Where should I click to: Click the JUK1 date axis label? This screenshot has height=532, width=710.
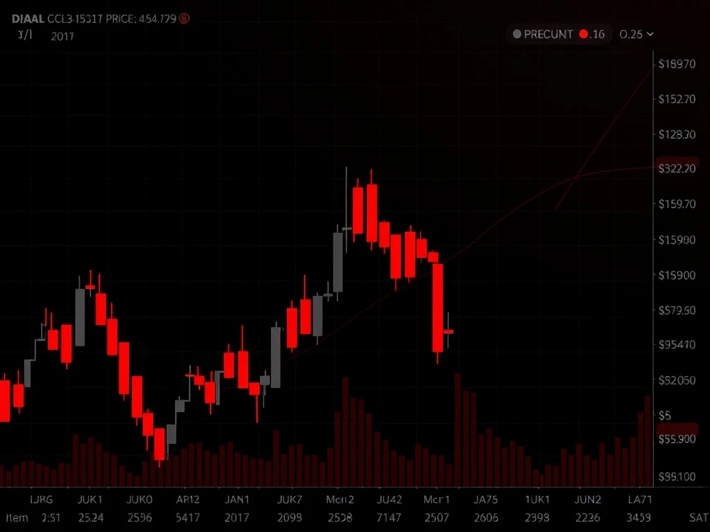click(x=89, y=500)
